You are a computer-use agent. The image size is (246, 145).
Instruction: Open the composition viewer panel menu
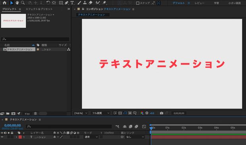(133, 9)
